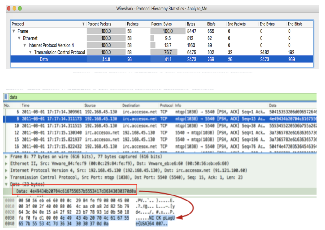325x230 pixels.
Task: Click the Time column header in packet list
Action: coord(25,105)
